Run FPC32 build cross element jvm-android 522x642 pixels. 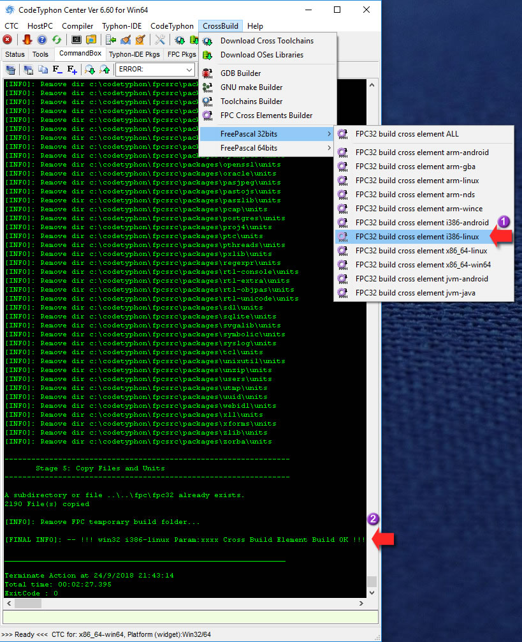(x=424, y=279)
